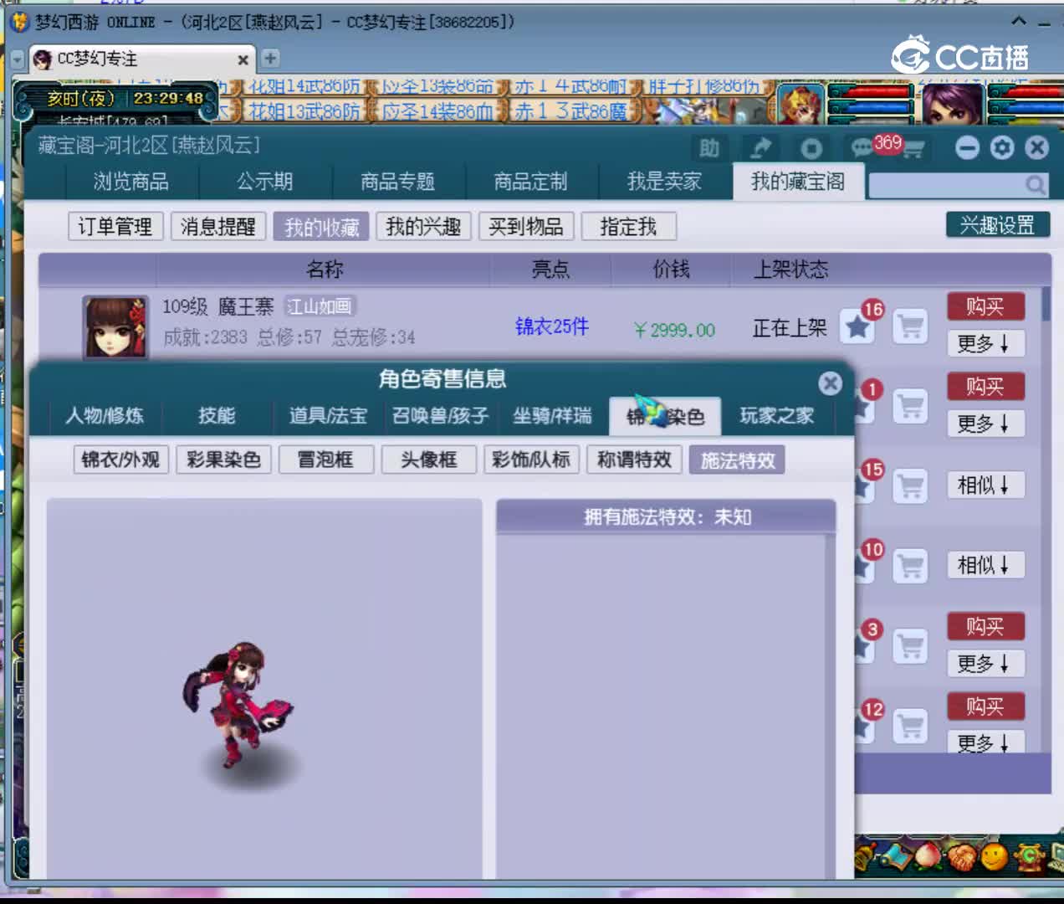Open the gear settings icon in the title bar
This screenshot has width=1064, height=904.
1001,148
